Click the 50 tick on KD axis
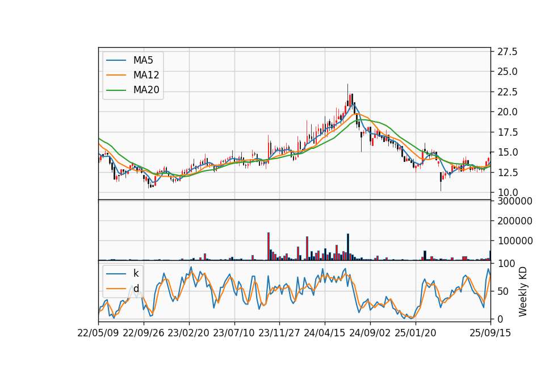 click(502, 291)
